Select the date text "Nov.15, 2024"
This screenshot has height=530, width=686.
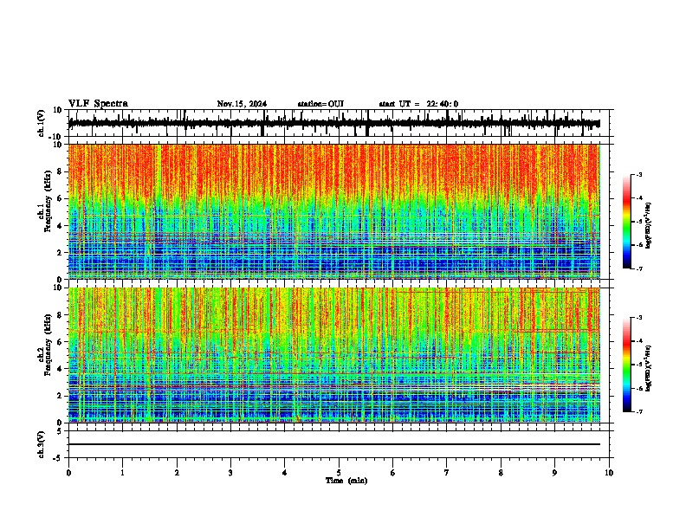click(x=242, y=104)
